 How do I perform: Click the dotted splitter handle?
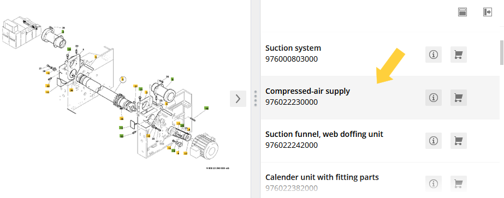pyautogui.click(x=256, y=98)
